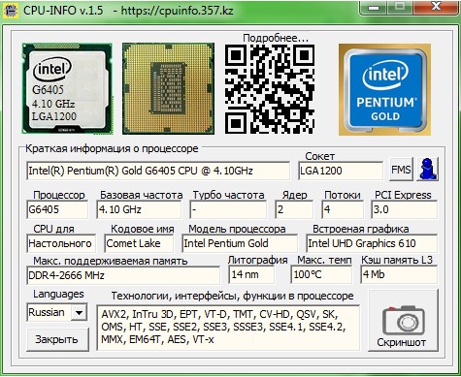Click the Технологии, интерфейсы, функции label
The width and height of the screenshot is (461, 377).
coord(232,296)
